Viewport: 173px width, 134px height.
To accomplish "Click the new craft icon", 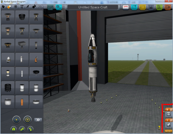I will (x=134, y=7).
